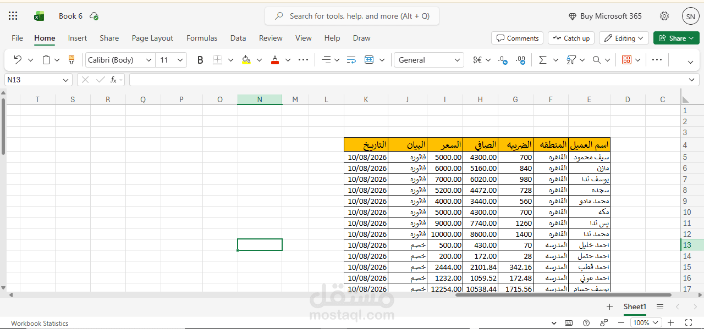Expand Undo history dropdown arrow
The width and height of the screenshot is (704, 329).
tap(30, 60)
